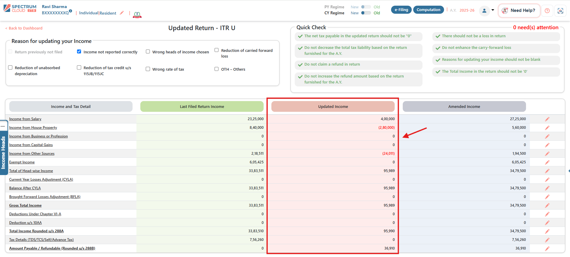570x257 pixels.
Task: Open the Income Tax department emblem icon
Action: click(x=137, y=14)
